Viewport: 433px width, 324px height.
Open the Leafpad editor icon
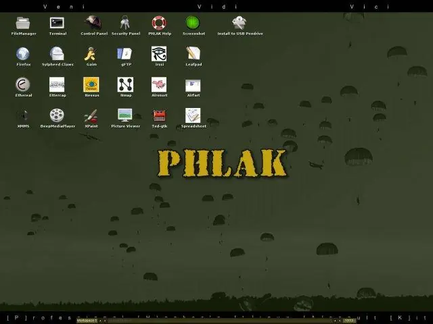click(193, 53)
